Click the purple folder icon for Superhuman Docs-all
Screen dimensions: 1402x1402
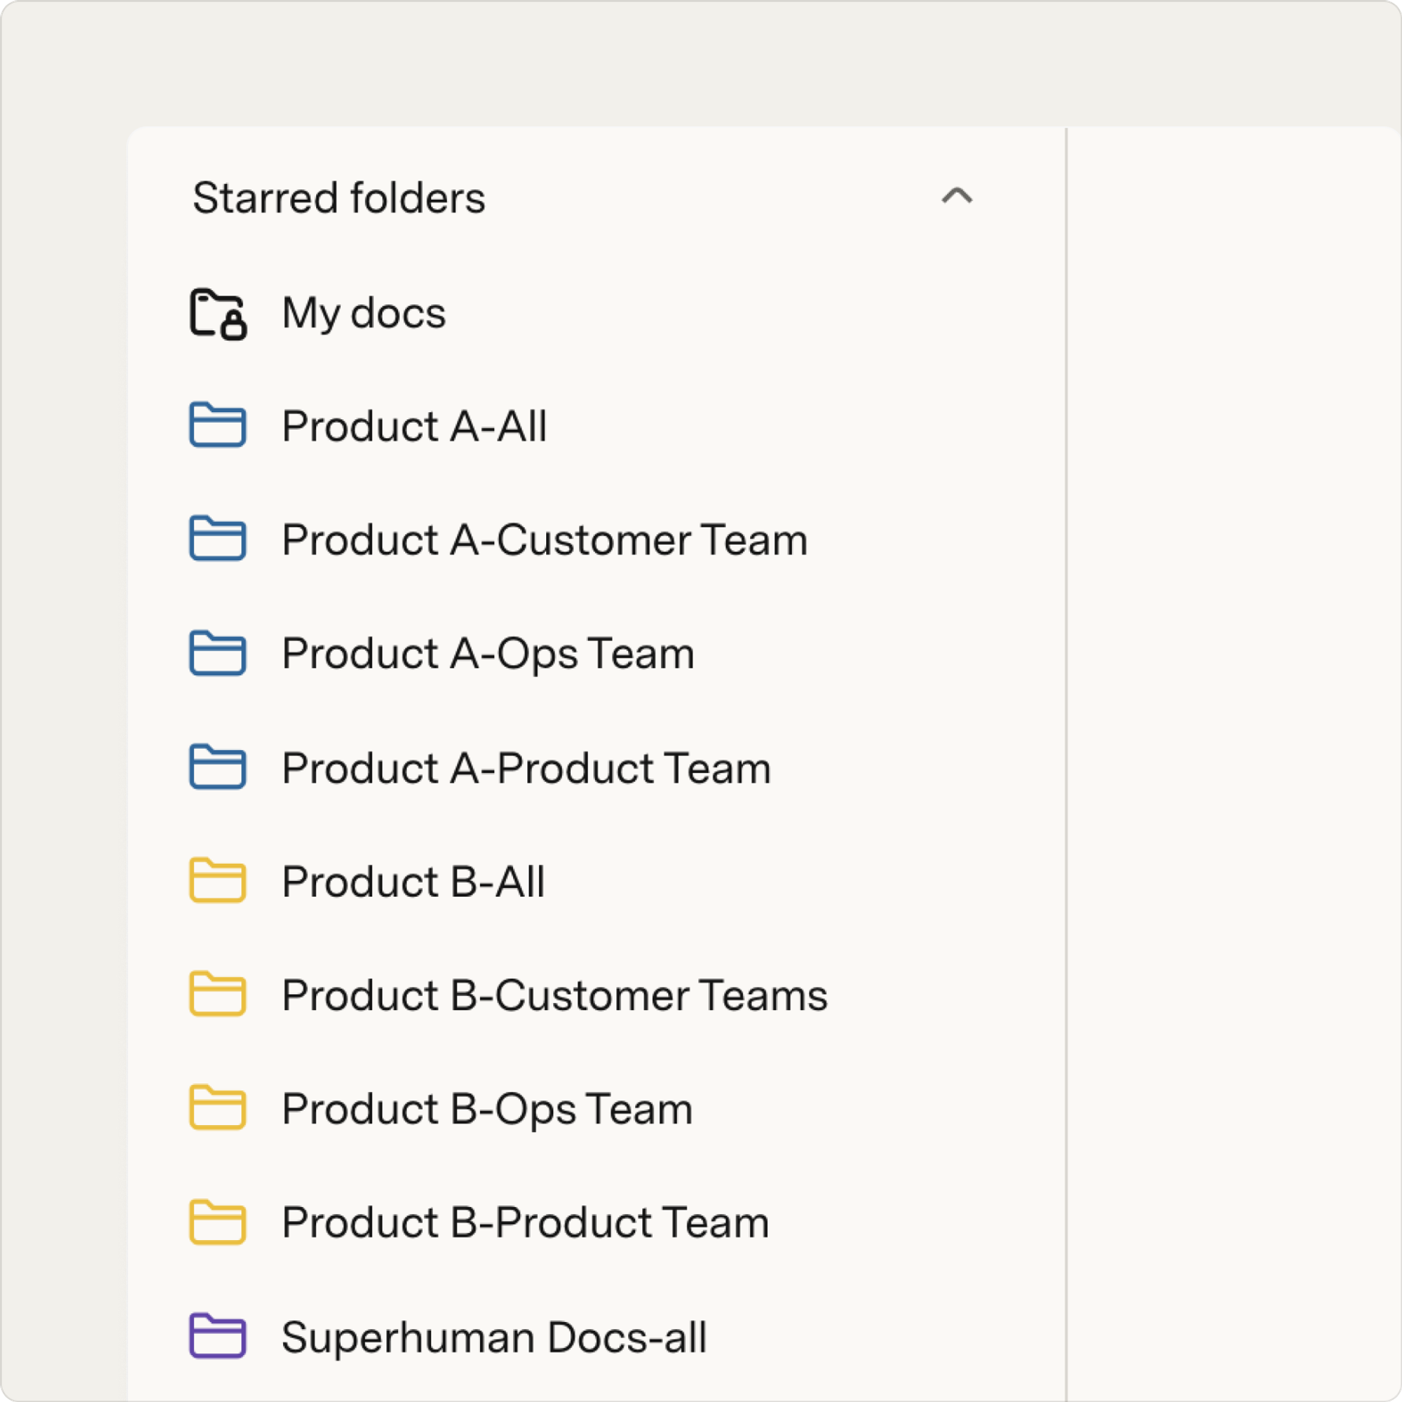(x=218, y=1336)
